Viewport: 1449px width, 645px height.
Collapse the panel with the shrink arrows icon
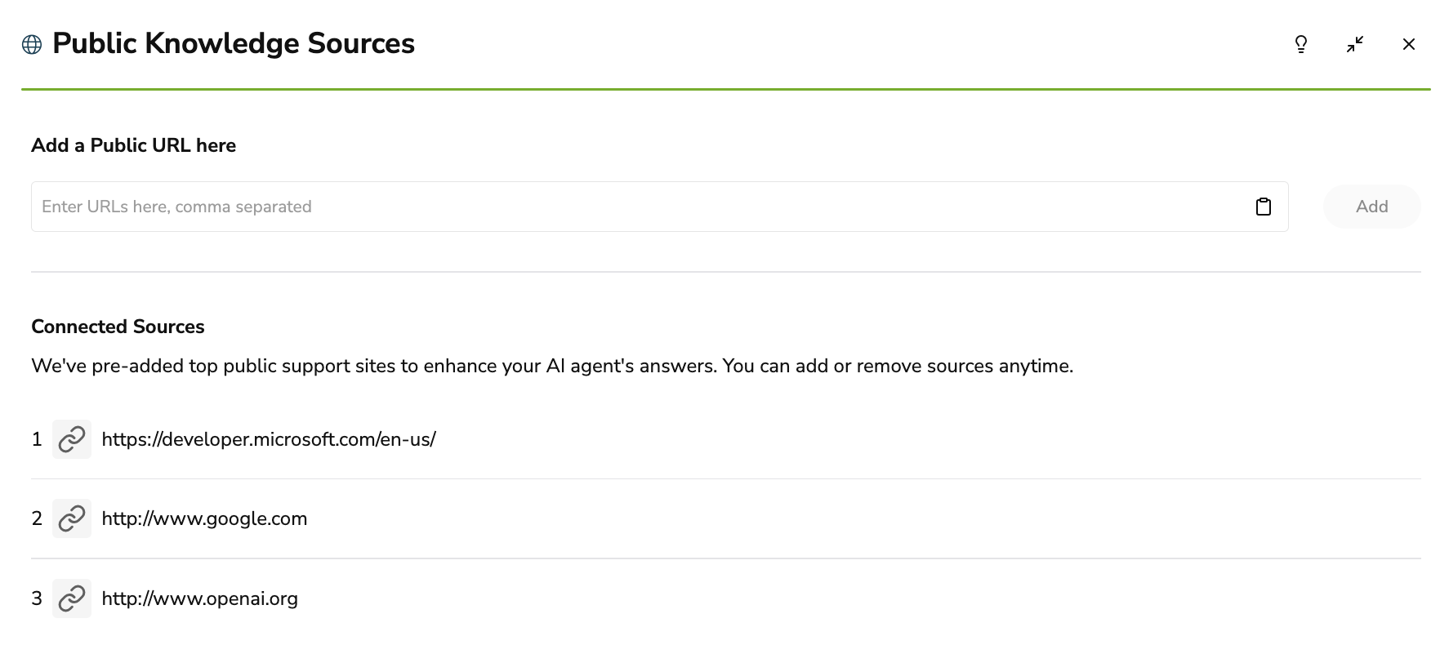(x=1355, y=44)
